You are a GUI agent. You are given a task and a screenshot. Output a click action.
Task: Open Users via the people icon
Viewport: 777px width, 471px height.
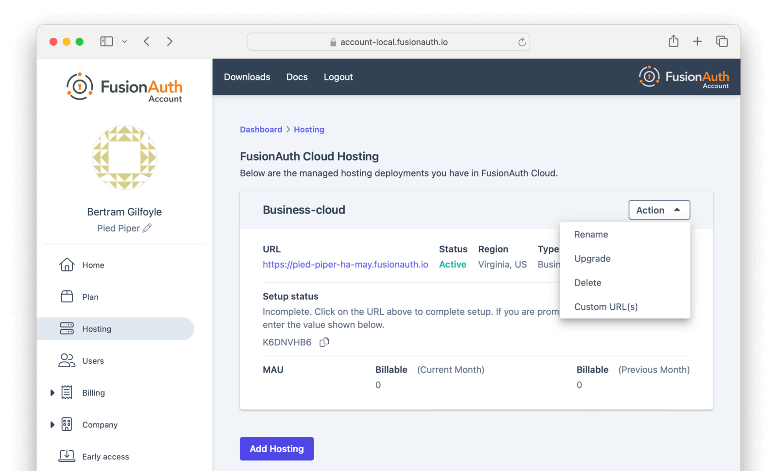click(67, 361)
